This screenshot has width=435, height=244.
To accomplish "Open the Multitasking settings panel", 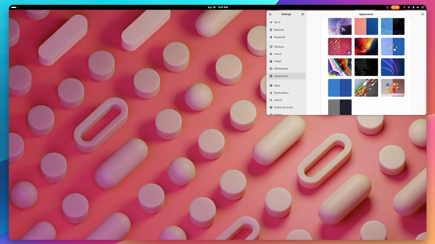I will click(x=286, y=69).
